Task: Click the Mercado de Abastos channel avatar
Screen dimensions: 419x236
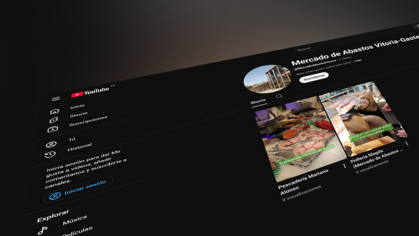Action: pyautogui.click(x=261, y=79)
